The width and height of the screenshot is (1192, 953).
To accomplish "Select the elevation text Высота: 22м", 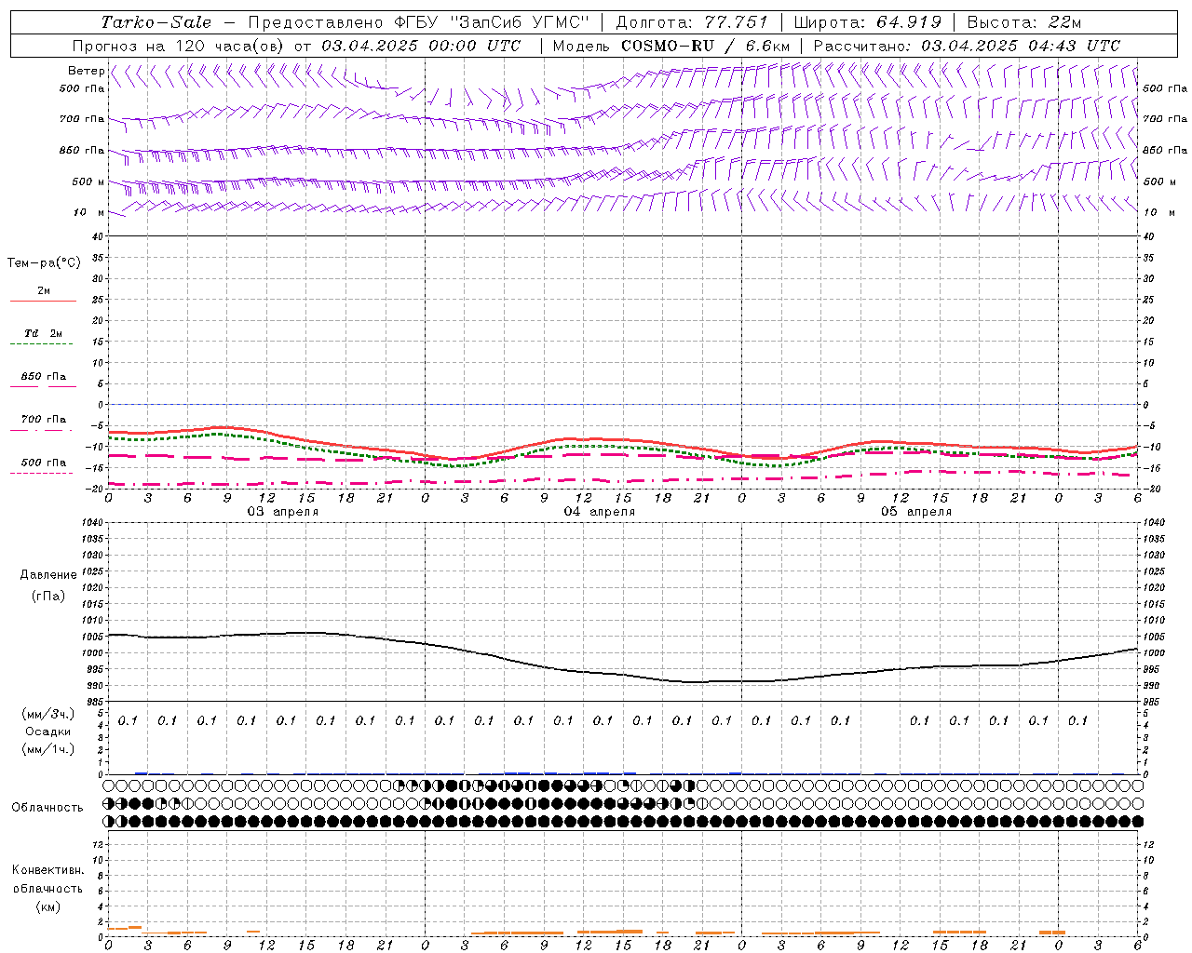I will 1024,22.
